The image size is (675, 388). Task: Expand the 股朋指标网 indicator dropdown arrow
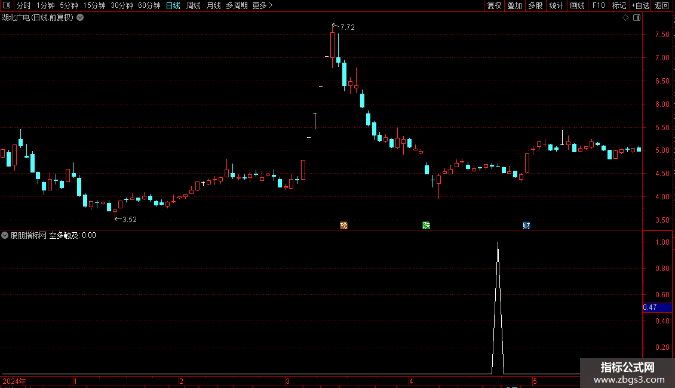coord(5,235)
